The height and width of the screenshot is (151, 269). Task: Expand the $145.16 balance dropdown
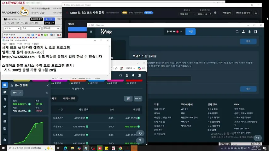coord(174,32)
